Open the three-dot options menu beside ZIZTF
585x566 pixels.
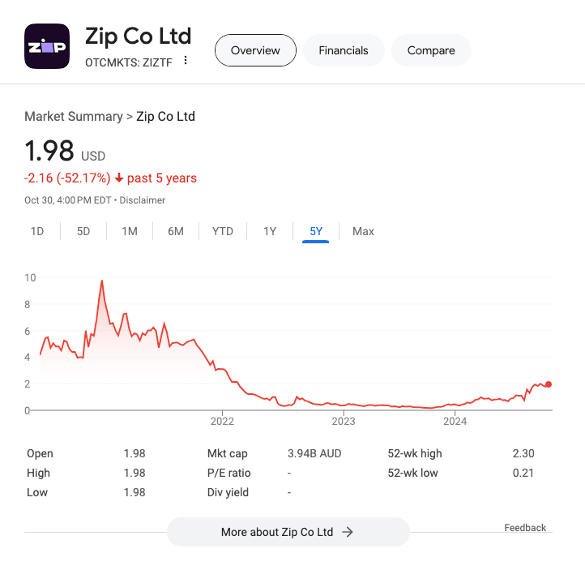186,61
